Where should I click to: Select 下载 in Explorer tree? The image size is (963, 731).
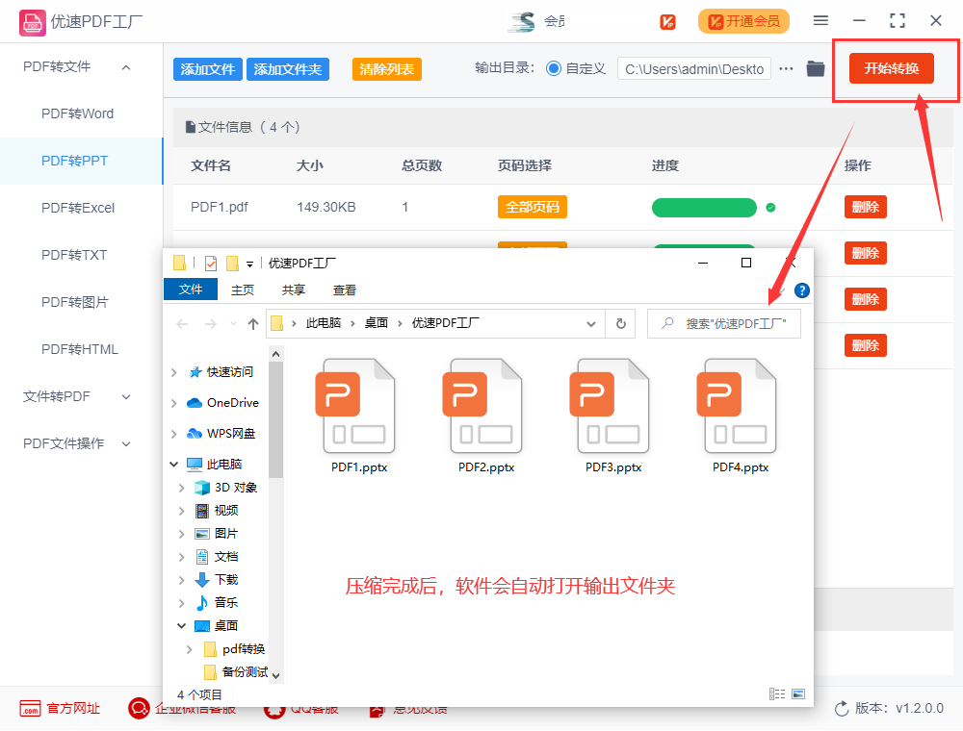point(226,580)
